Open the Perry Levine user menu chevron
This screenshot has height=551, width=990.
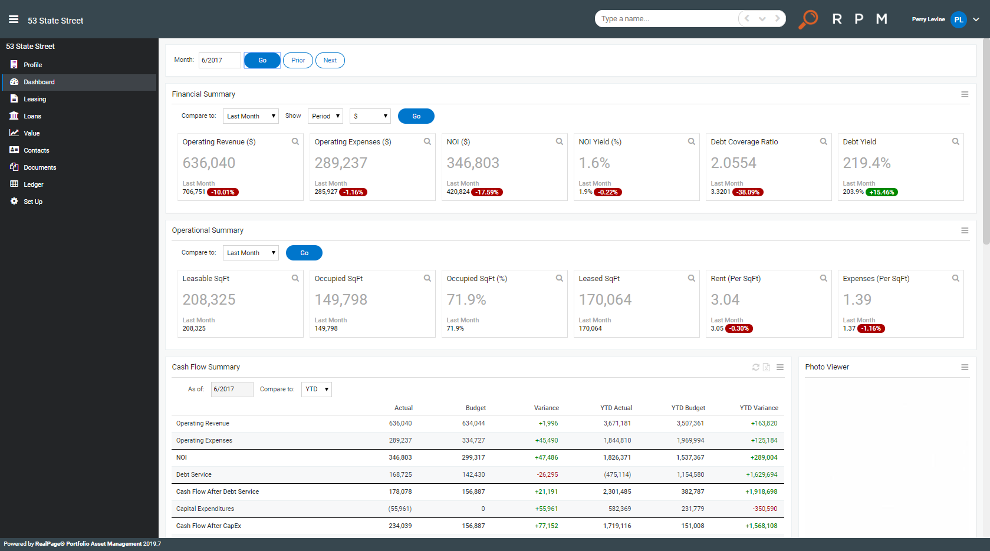tap(976, 19)
